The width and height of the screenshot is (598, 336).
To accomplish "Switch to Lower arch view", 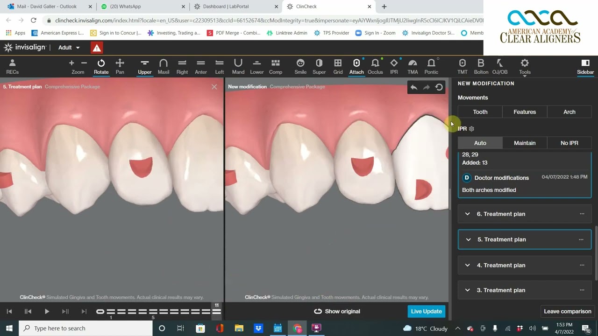I will click(257, 66).
